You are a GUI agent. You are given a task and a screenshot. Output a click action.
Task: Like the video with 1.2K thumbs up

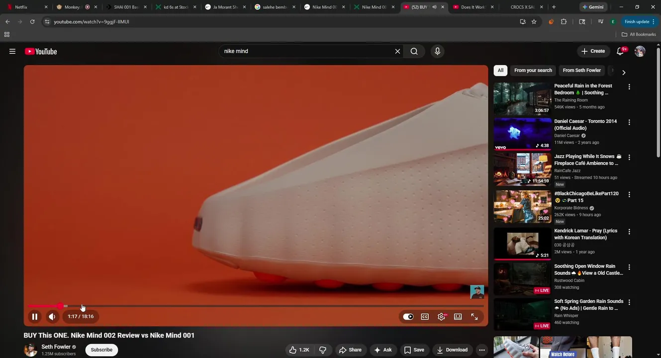tap(299, 350)
